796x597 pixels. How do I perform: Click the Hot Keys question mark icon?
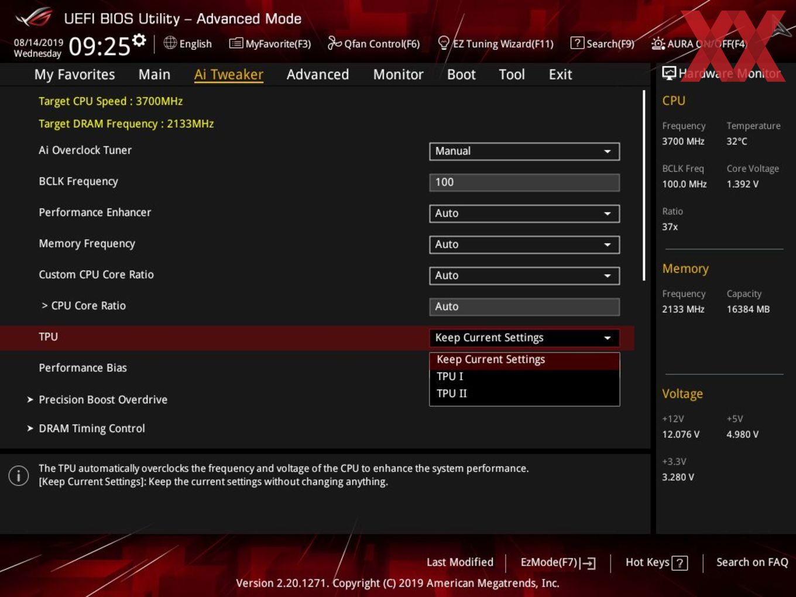click(680, 563)
